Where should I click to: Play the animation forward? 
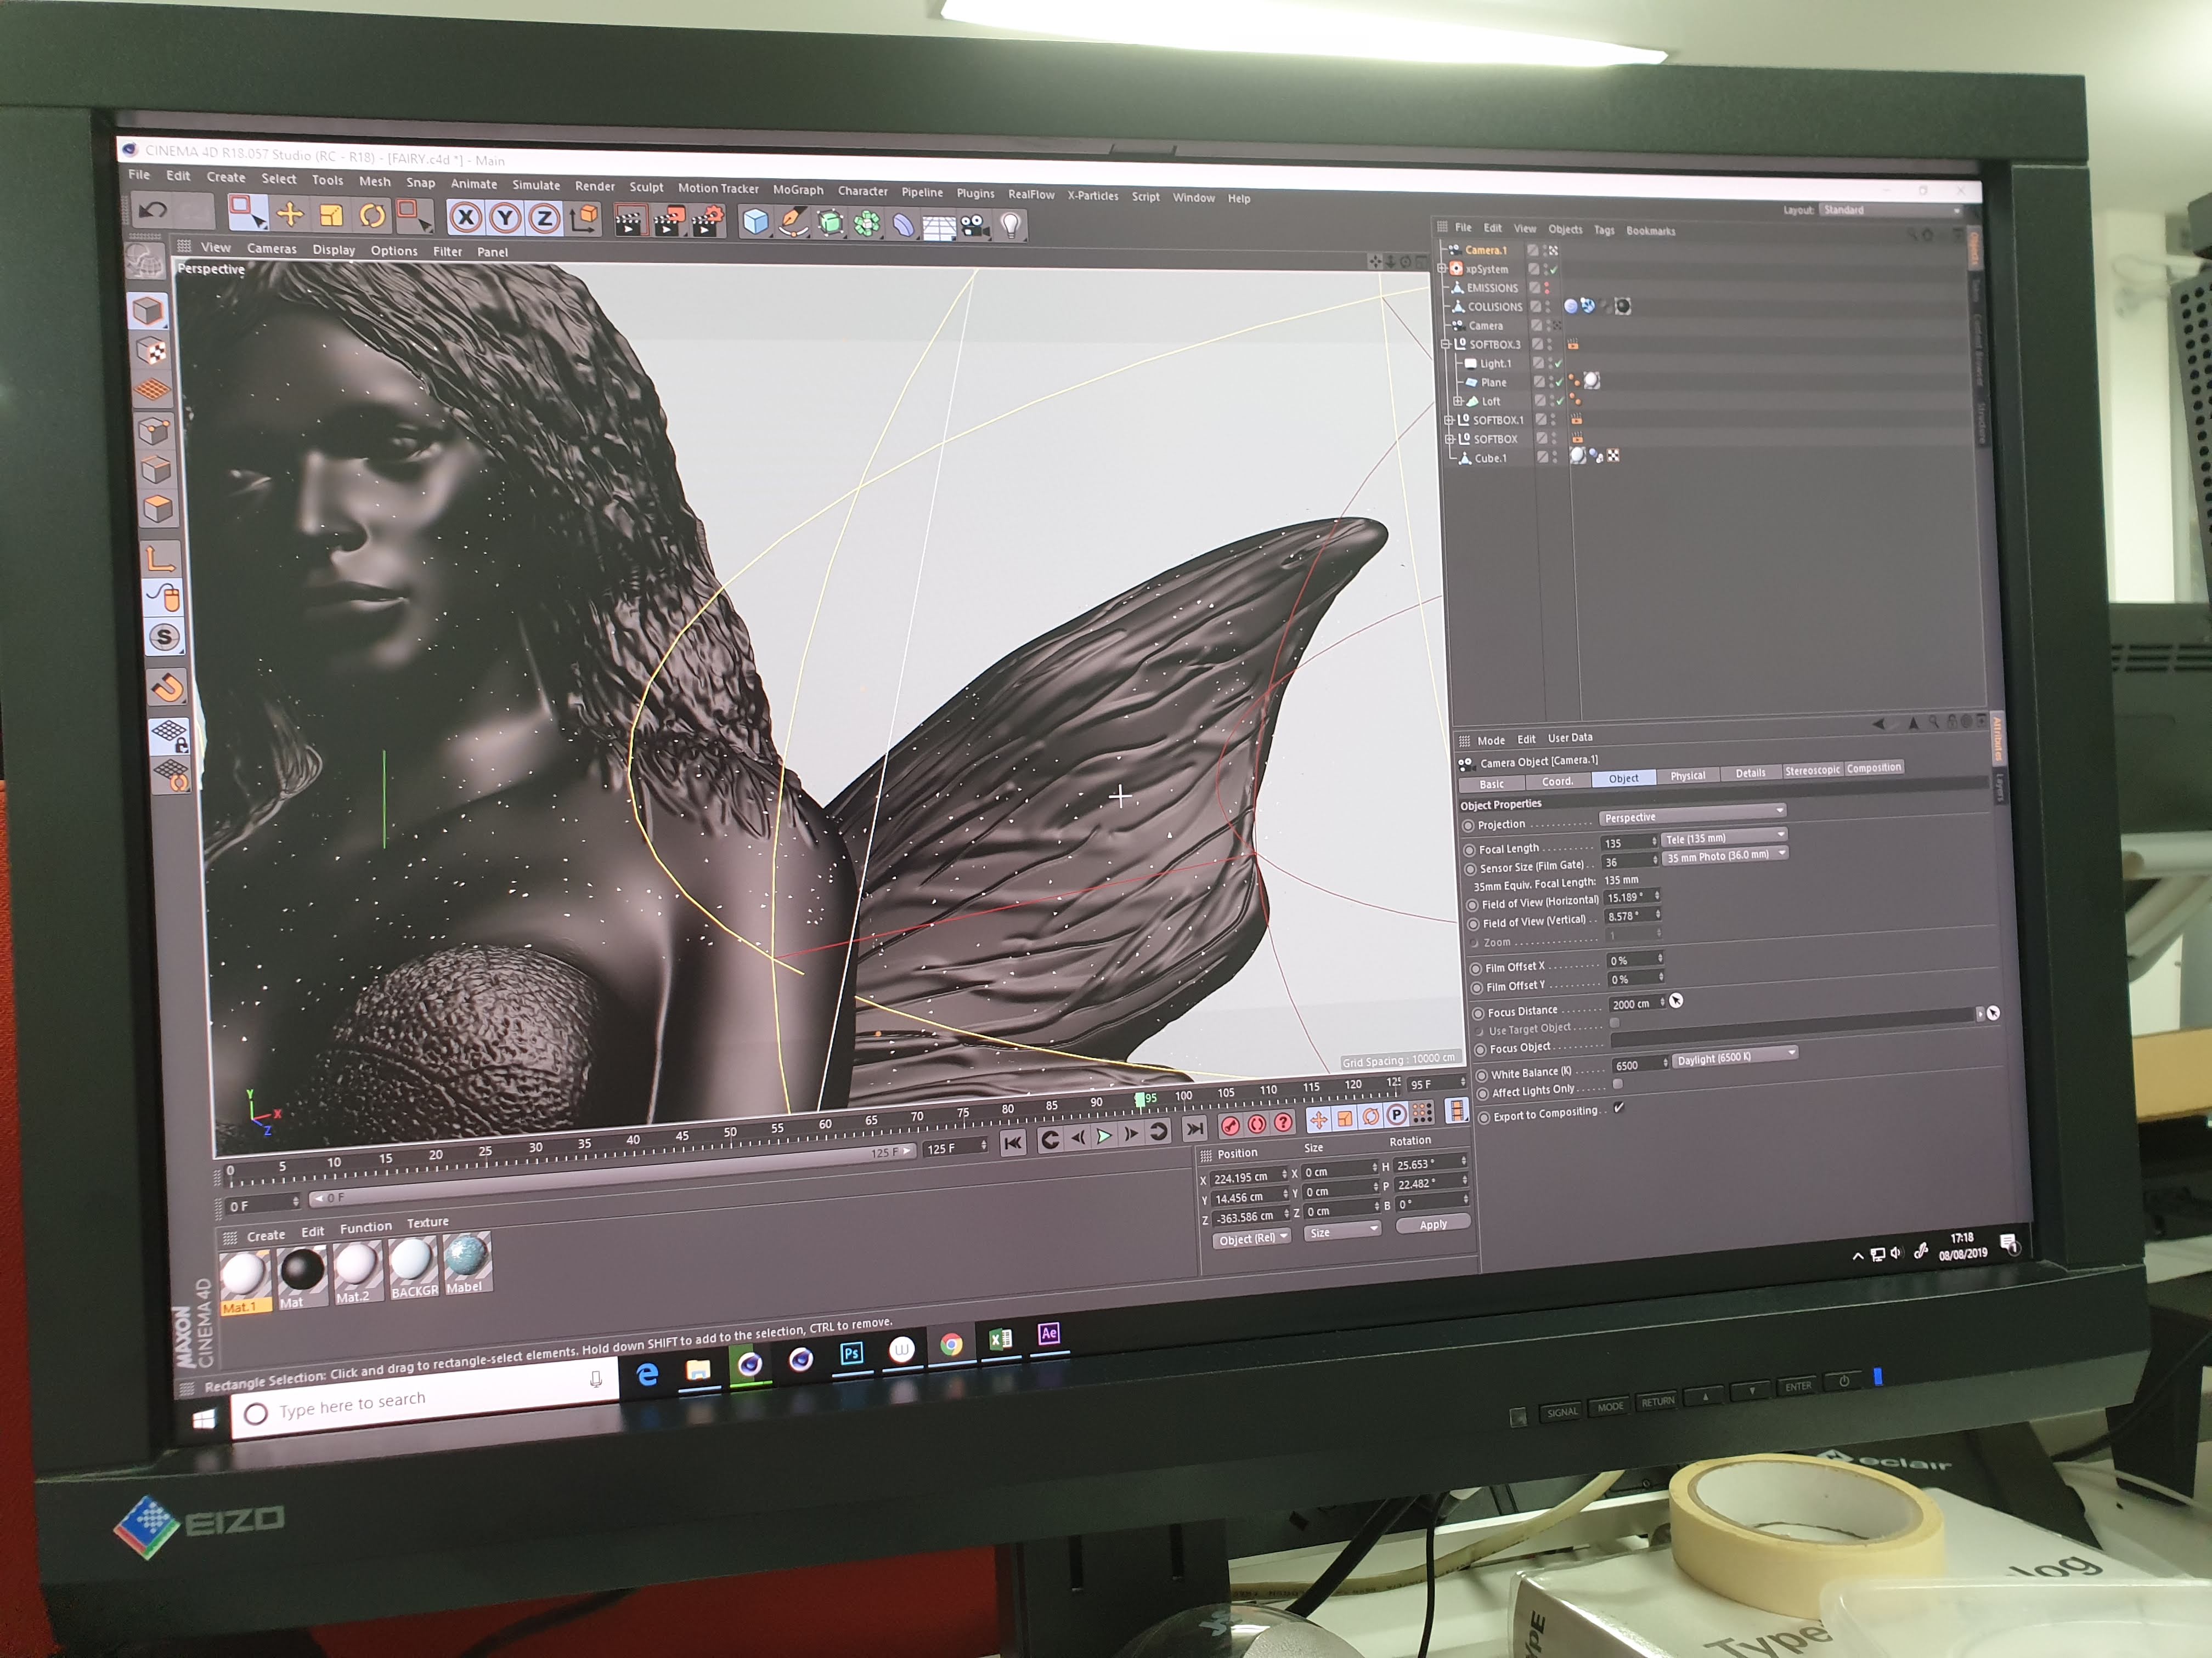coord(1104,1137)
